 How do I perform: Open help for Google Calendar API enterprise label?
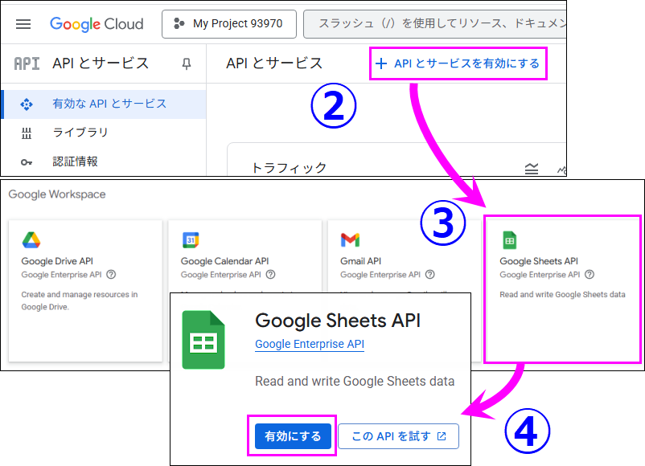pyautogui.click(x=270, y=275)
